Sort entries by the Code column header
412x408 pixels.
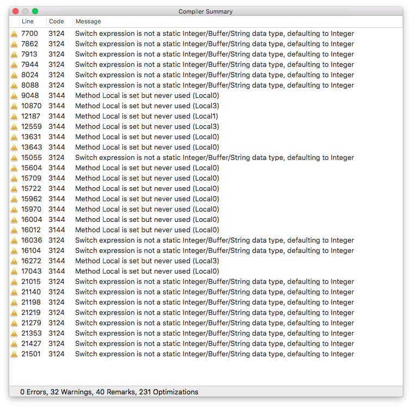56,21
